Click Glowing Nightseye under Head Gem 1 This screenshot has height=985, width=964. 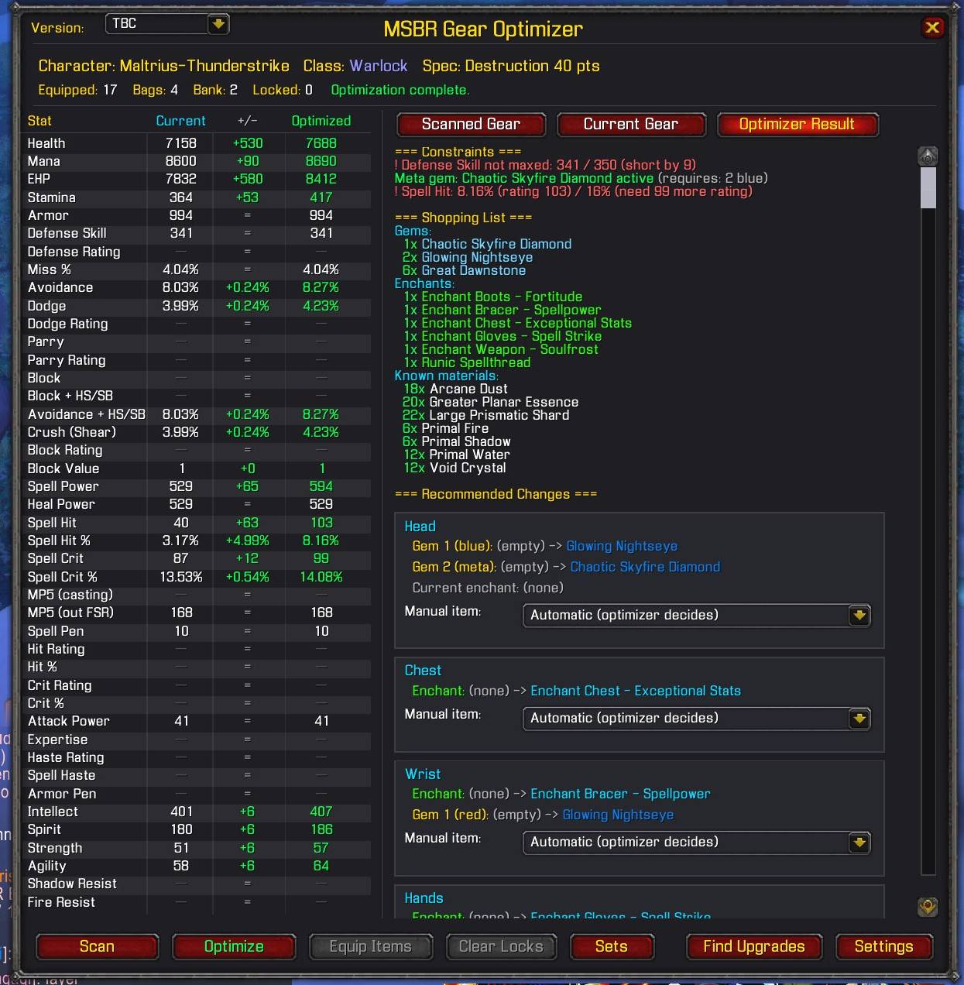[622, 546]
